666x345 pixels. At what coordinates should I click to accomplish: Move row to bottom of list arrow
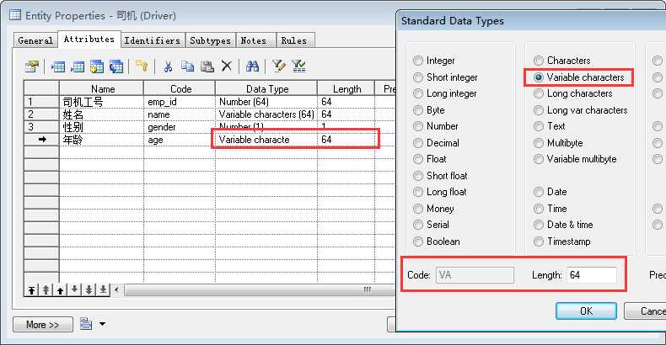103,290
